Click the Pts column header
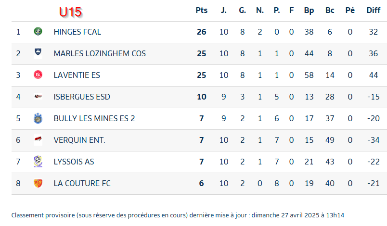This screenshot has height=226, width=387. [x=201, y=11]
